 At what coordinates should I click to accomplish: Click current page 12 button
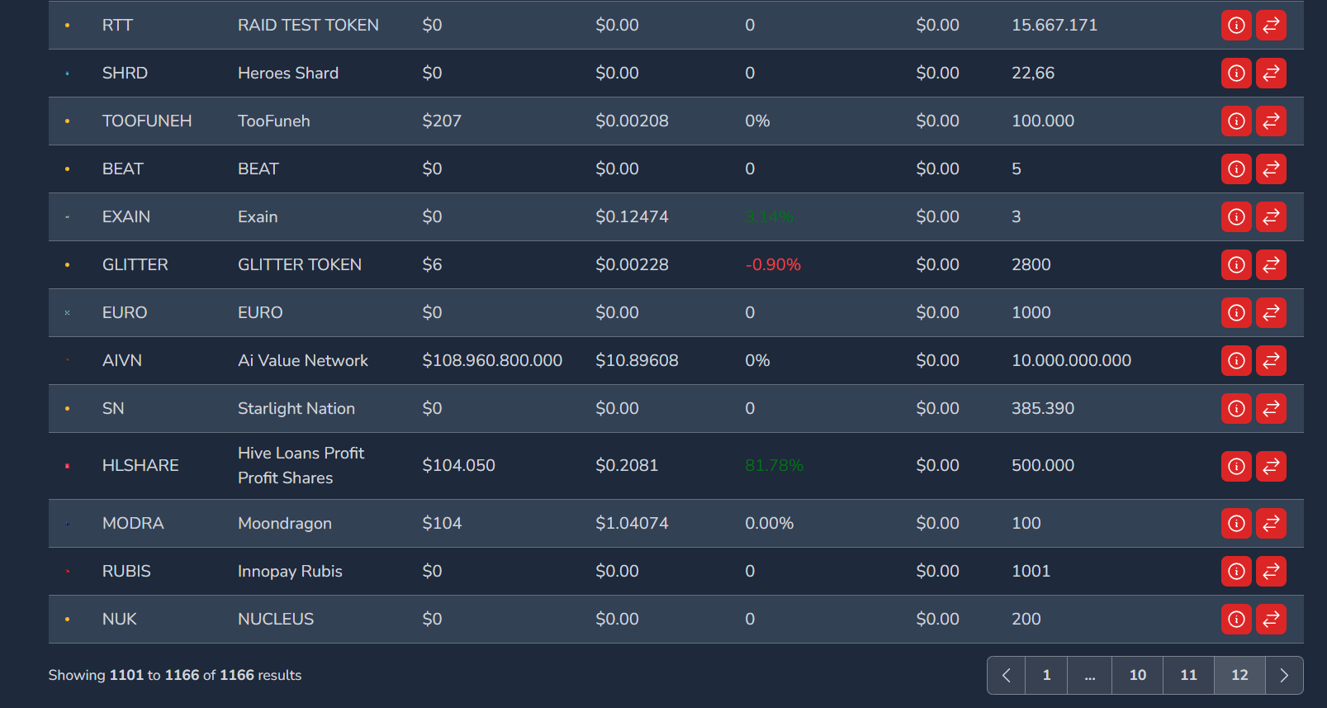(x=1239, y=676)
